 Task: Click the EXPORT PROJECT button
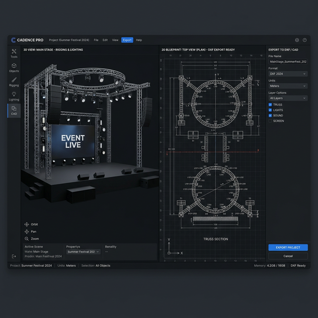[x=288, y=247]
